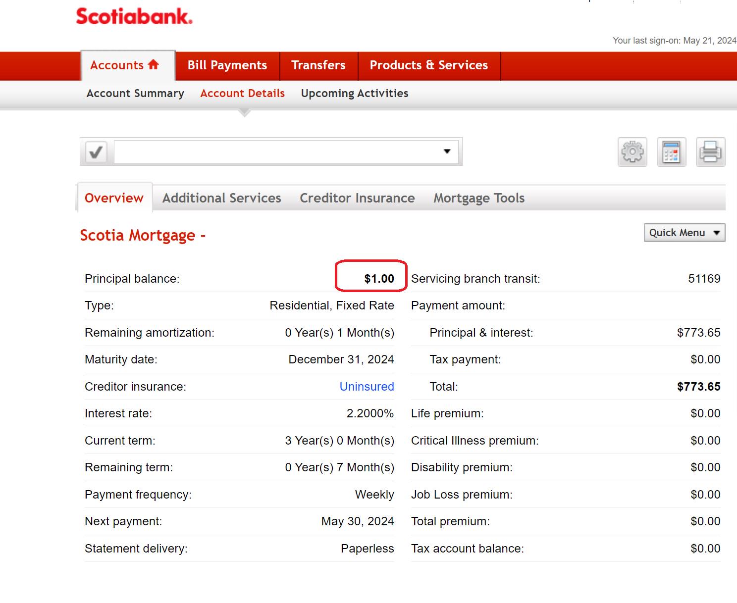Click the printer icon to print
Image resolution: width=737 pixels, height=603 pixels.
point(710,152)
